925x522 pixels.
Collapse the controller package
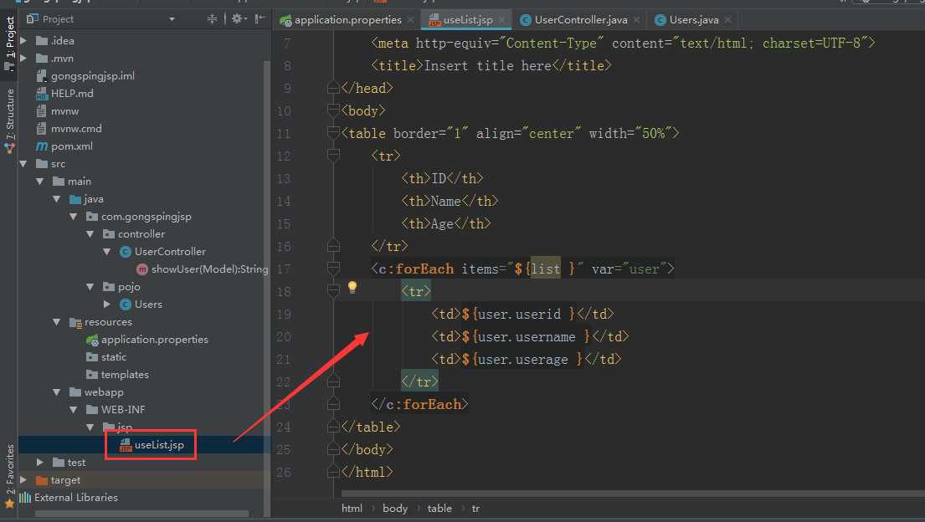pyautogui.click(x=90, y=234)
